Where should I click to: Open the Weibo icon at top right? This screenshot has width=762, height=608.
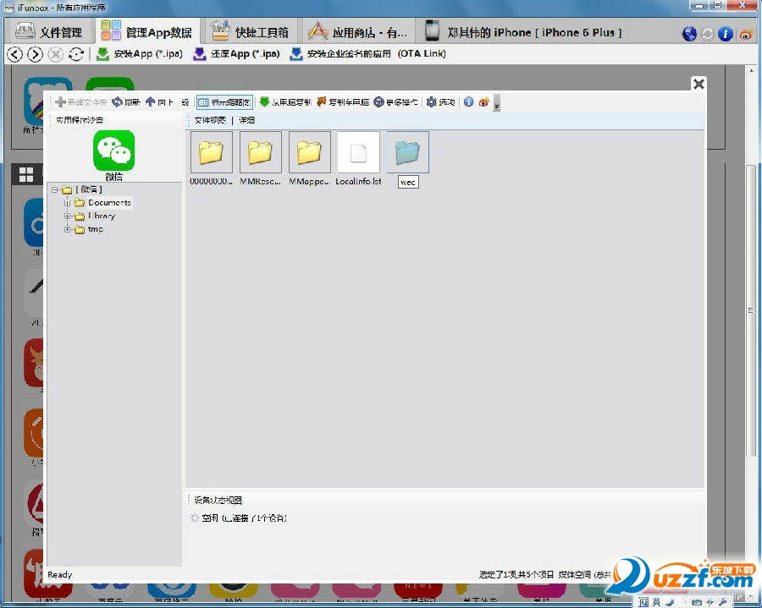(x=747, y=34)
